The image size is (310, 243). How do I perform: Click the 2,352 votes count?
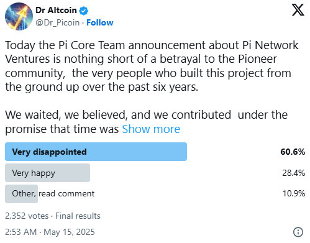27,216
